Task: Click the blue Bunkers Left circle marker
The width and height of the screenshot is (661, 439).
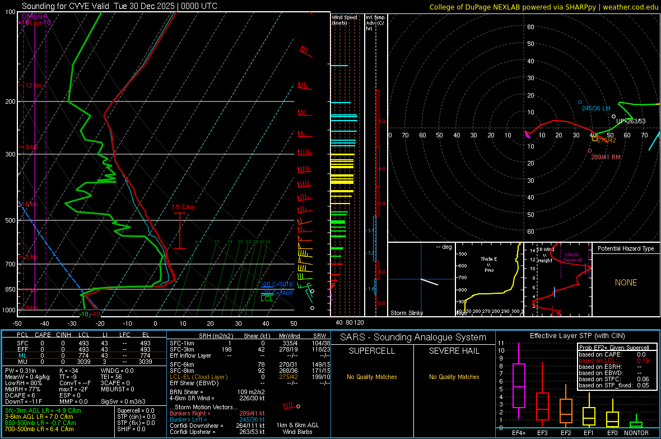Action: (x=580, y=102)
